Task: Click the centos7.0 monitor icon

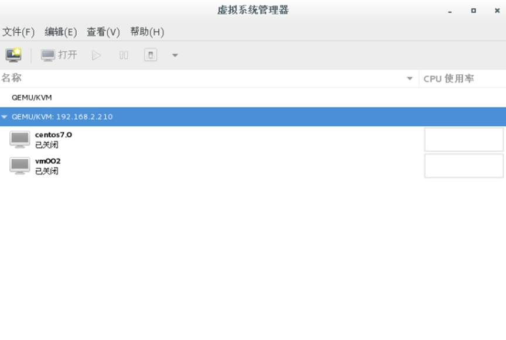Action: coord(20,139)
